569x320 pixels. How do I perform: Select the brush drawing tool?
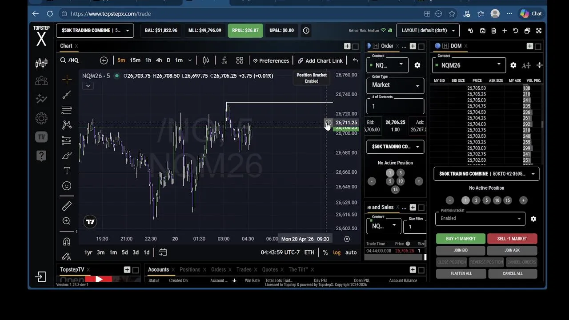tap(67, 156)
